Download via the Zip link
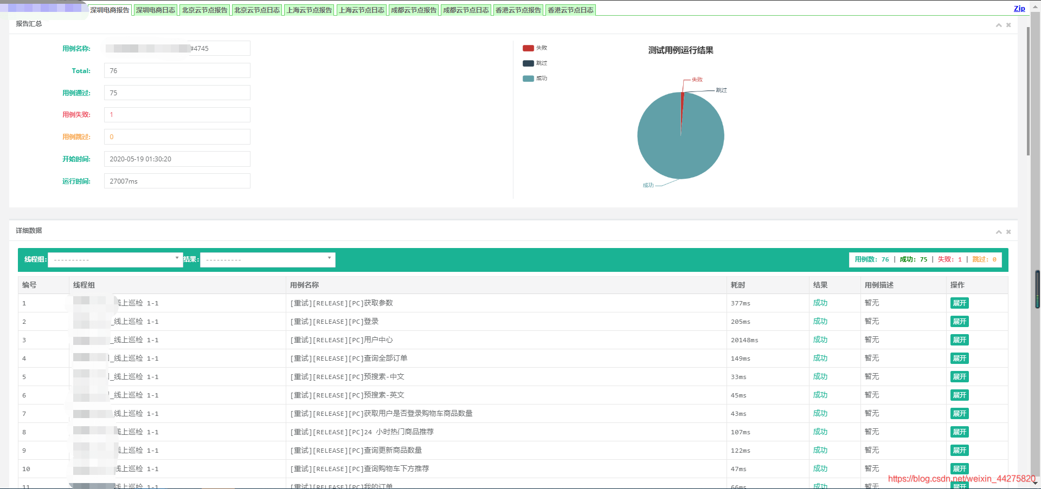The image size is (1041, 489). 1019,8
